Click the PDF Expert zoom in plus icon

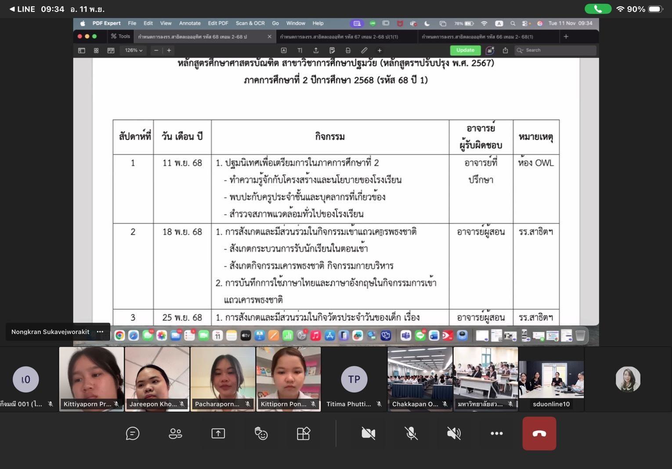pos(169,50)
